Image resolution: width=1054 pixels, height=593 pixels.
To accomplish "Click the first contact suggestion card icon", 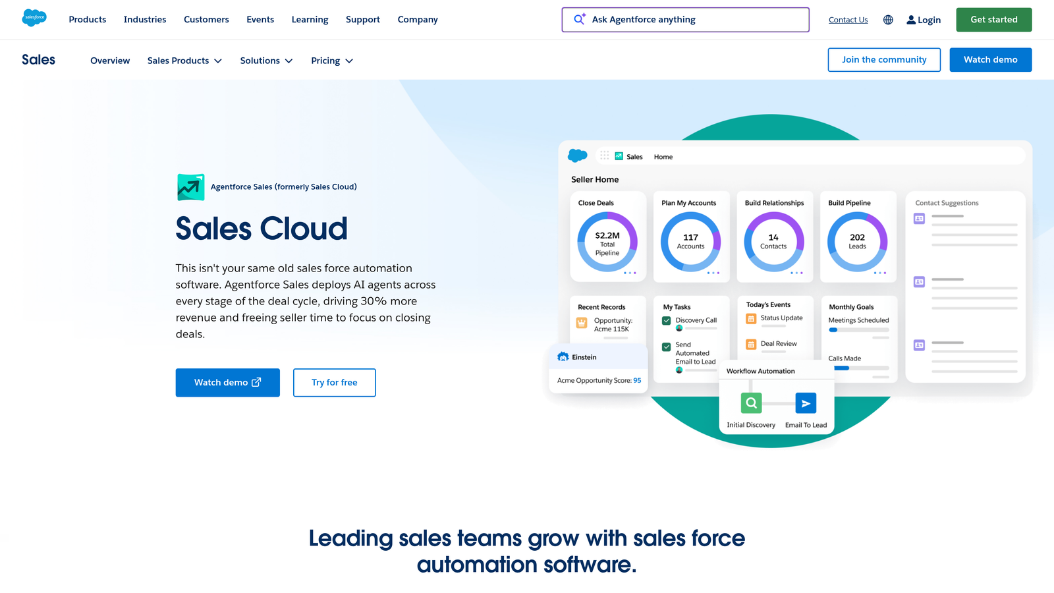I will [919, 218].
